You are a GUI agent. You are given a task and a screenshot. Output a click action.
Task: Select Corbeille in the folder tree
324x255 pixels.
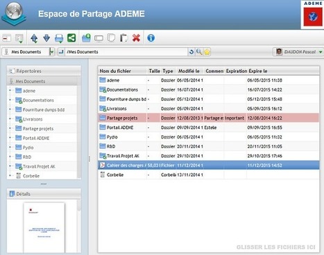point(31,176)
